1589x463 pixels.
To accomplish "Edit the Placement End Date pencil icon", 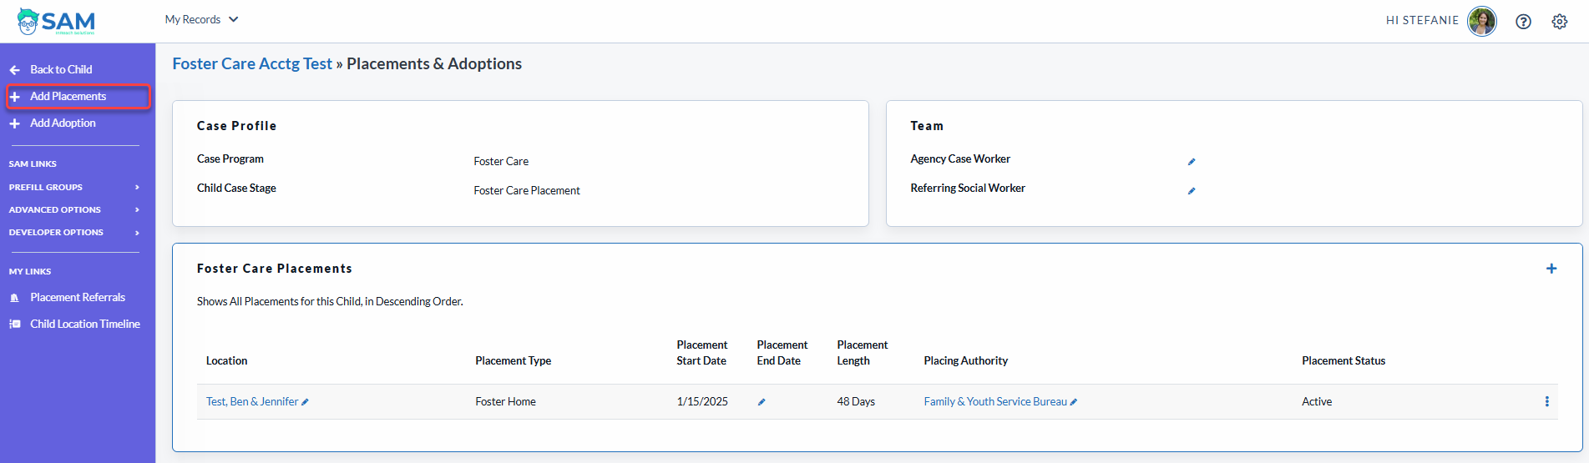I will pos(762,402).
